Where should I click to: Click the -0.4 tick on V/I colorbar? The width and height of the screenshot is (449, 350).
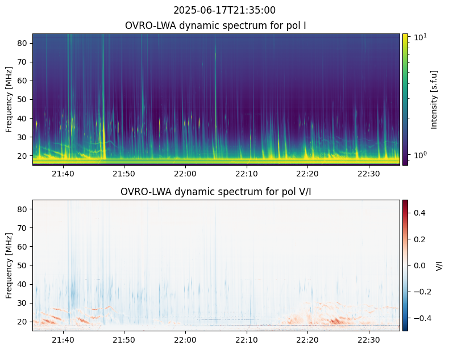tap(419, 318)
